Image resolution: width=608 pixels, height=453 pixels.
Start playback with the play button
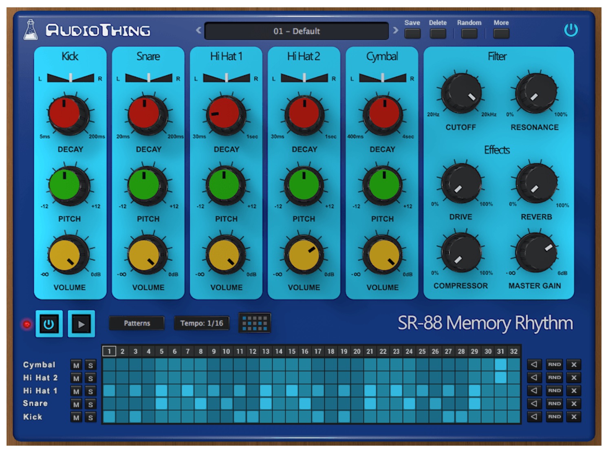pyautogui.click(x=81, y=324)
